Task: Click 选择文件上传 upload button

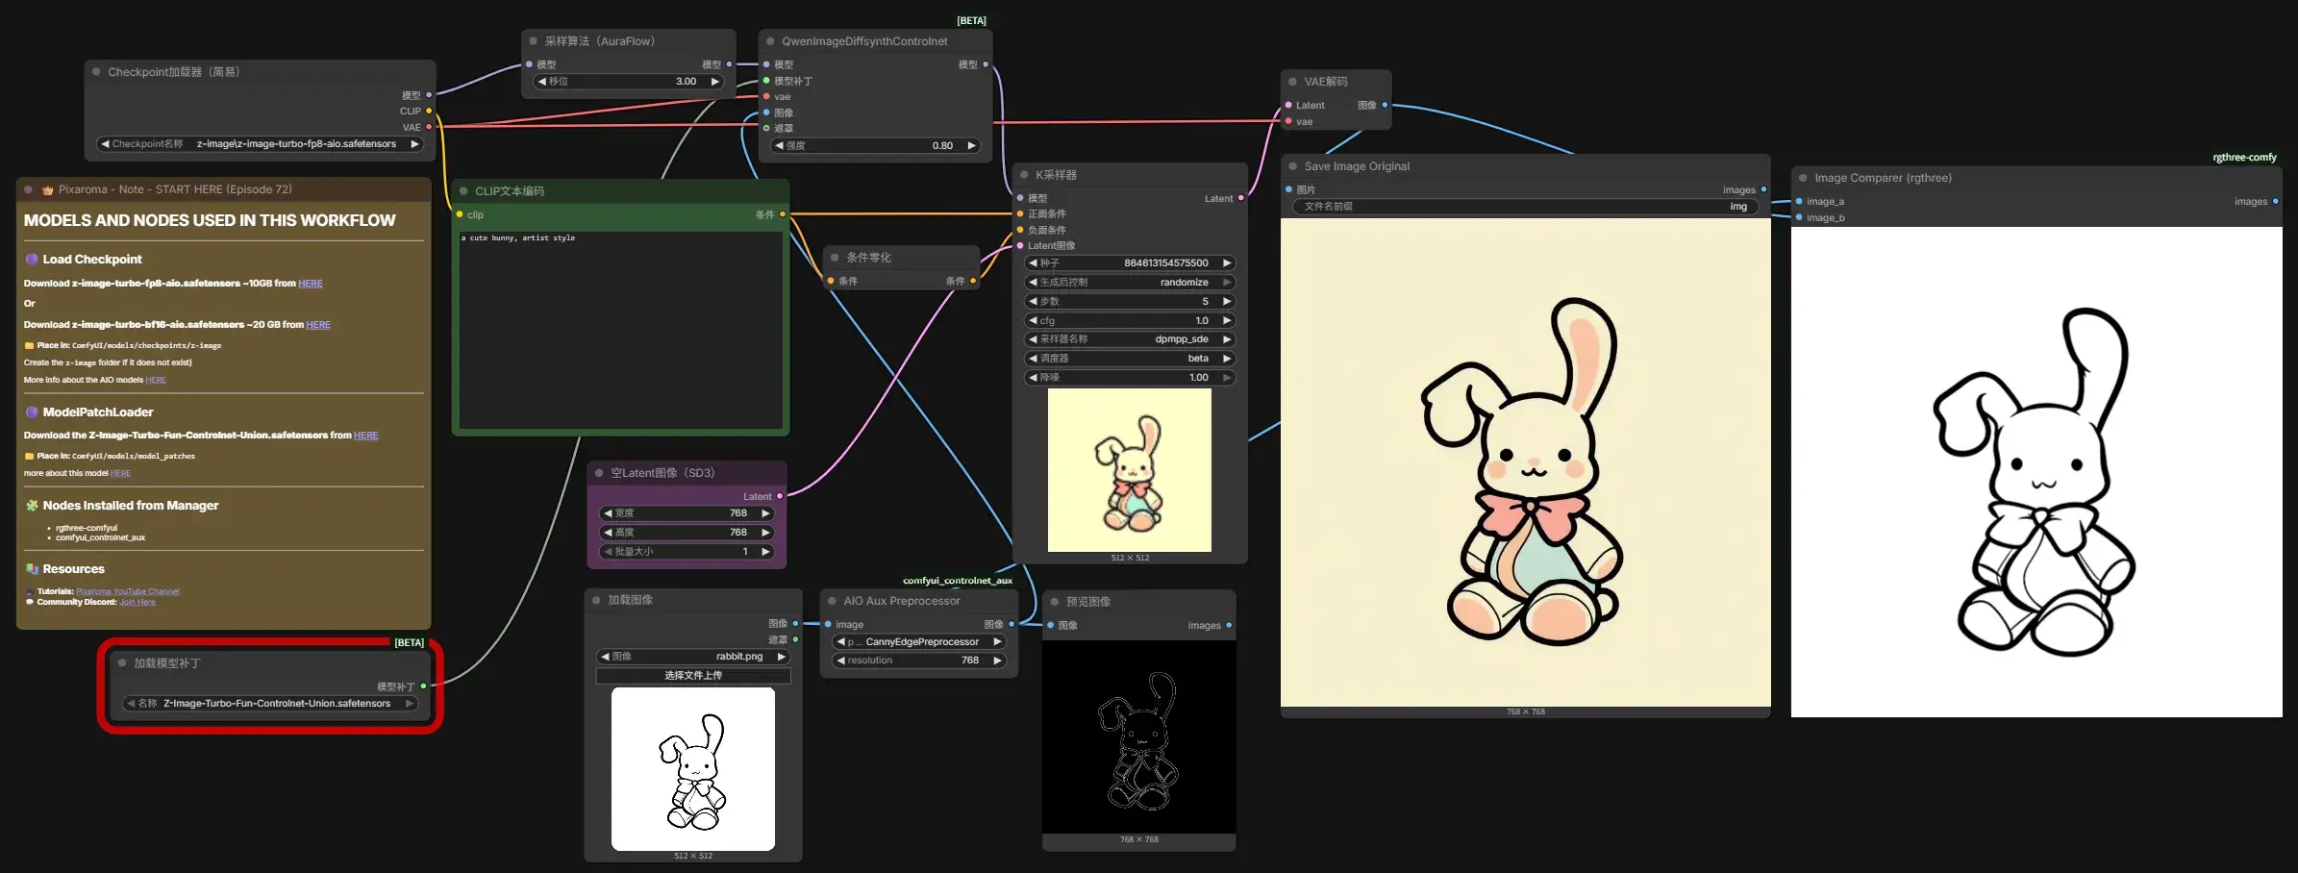Action: [693, 676]
